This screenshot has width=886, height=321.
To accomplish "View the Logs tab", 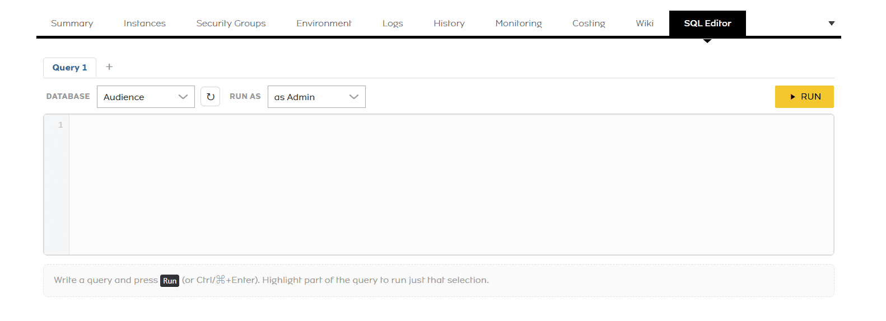I will 393,23.
